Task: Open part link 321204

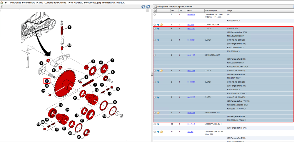Action: point(190,132)
